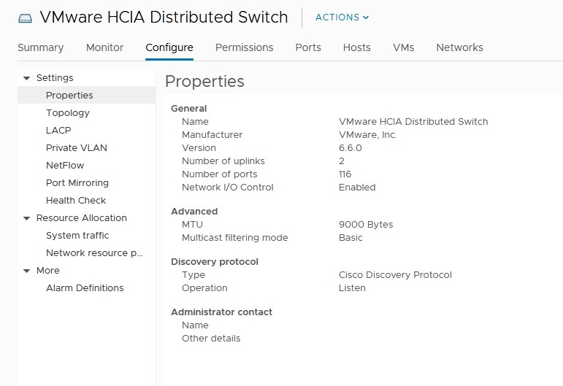Click the Name label under Administrator contact

[195, 325]
